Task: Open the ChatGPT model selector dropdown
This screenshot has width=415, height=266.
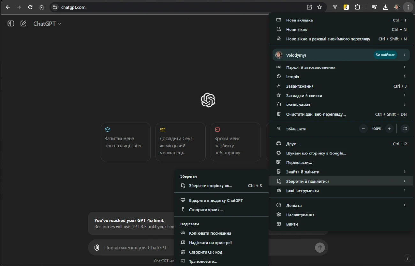Action: pyautogui.click(x=47, y=24)
